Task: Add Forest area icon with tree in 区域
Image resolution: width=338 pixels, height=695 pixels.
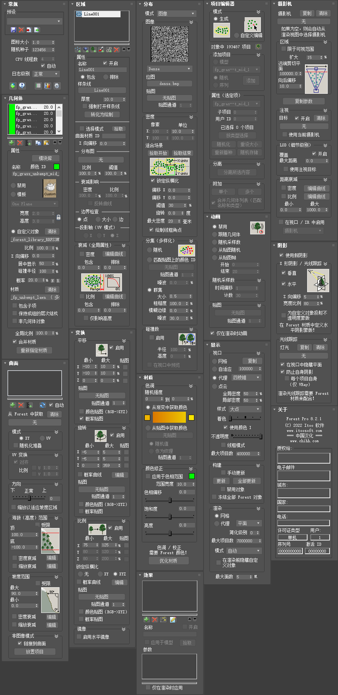Action: (x=94, y=49)
